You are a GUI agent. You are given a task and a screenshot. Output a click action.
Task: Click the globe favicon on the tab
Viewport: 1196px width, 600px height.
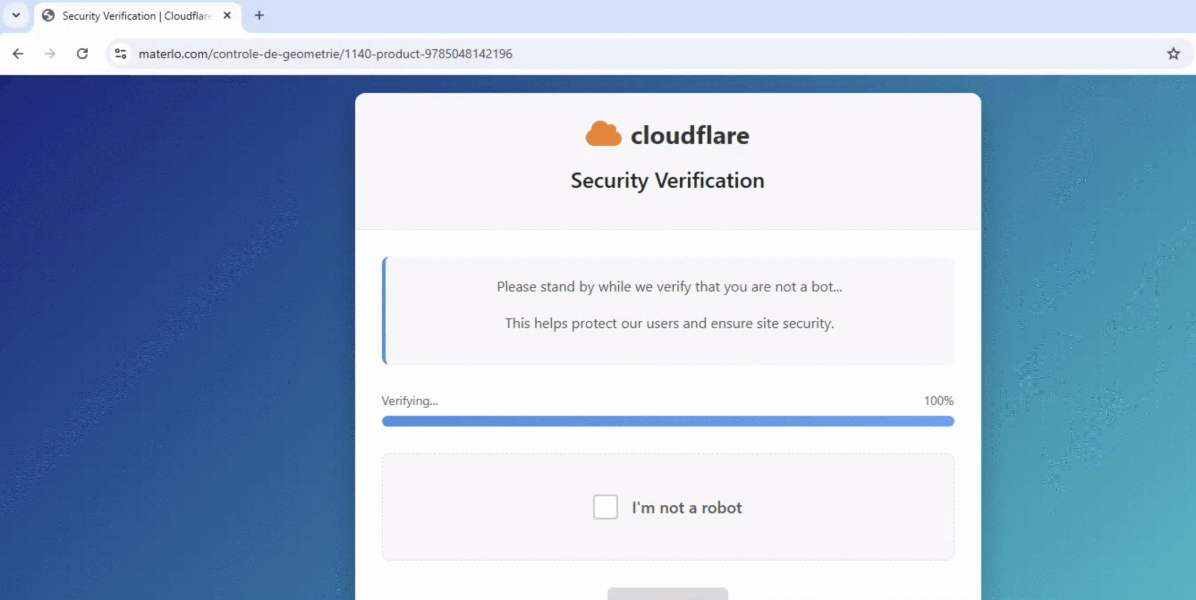[48, 15]
